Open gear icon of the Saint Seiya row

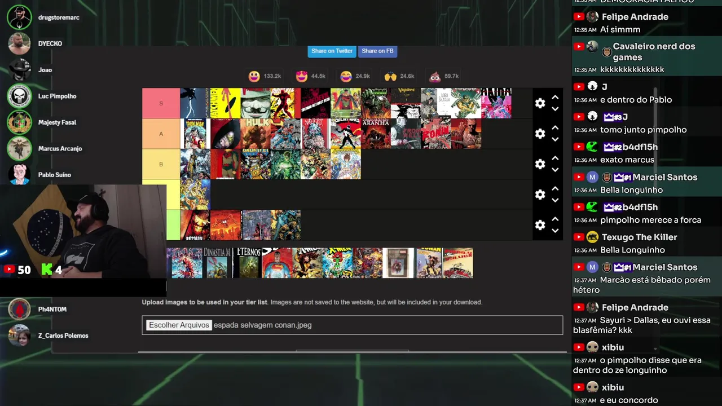pos(540,195)
